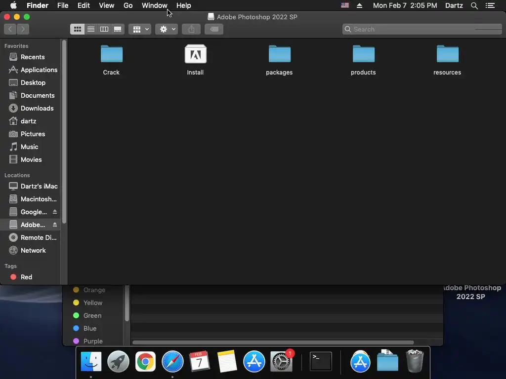Screen dimensions: 506x379
Task: Click the Share toolbar button
Action: click(191, 29)
